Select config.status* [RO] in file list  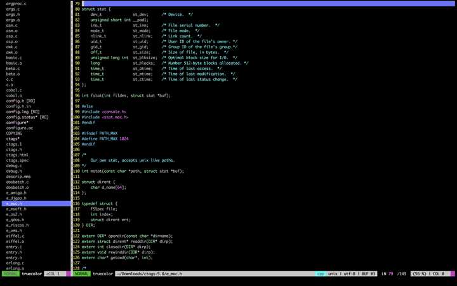tap(27, 117)
